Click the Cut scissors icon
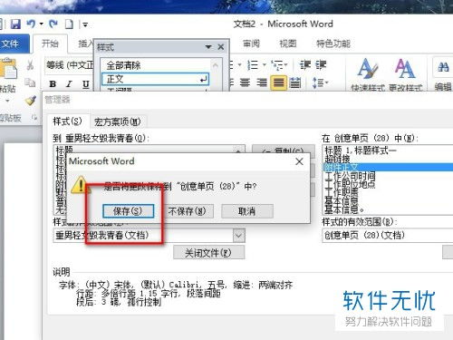Viewport: 453px width, 340px height. pyautogui.click(x=30, y=65)
